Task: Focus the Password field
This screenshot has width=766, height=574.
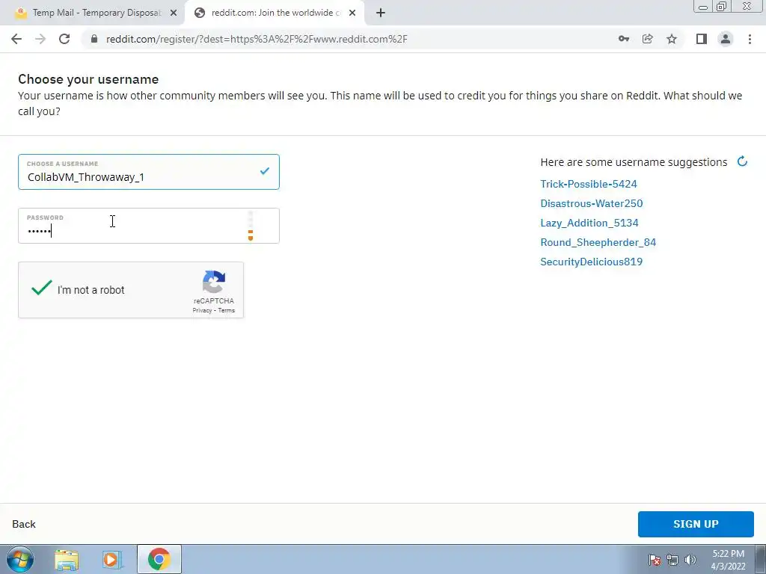Action: pyautogui.click(x=149, y=226)
